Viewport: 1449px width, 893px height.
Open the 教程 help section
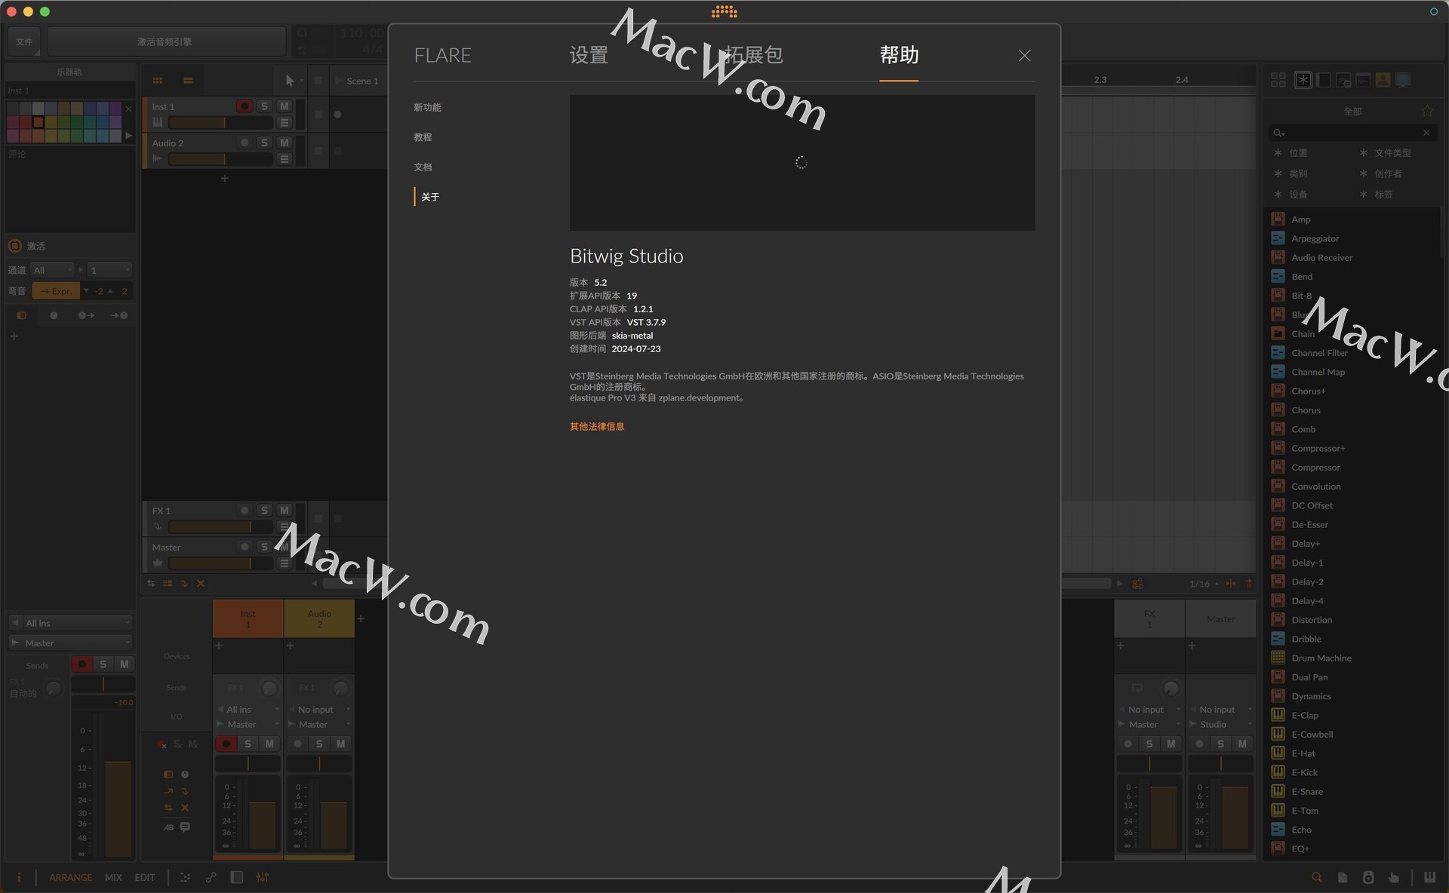tap(423, 137)
